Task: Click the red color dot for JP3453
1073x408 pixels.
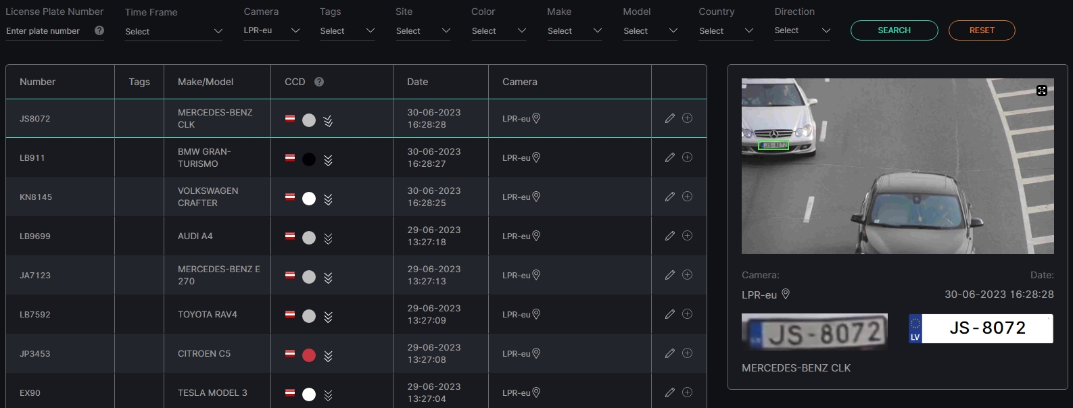Action: click(309, 355)
